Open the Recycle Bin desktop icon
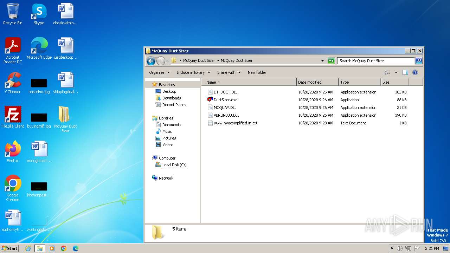Viewport: 450px width, 253px height. pyautogui.click(x=13, y=14)
